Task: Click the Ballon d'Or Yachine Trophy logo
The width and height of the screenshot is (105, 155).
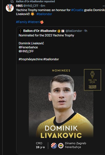Action: tap(93, 80)
